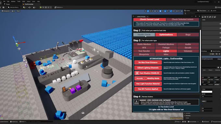The height and width of the screenshot is (124, 221).
Task: Select the Bugs option
Action: [x=188, y=35]
